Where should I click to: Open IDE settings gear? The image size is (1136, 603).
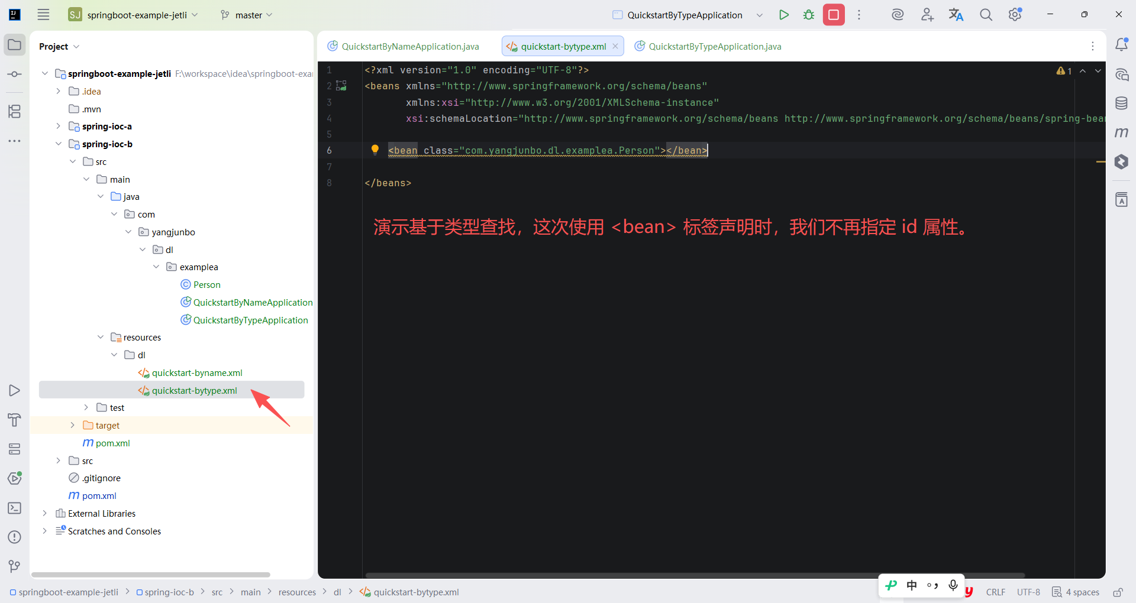pos(1015,15)
